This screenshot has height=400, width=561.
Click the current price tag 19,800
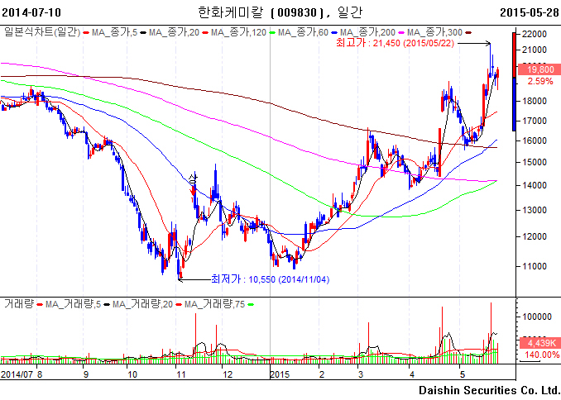click(x=540, y=69)
